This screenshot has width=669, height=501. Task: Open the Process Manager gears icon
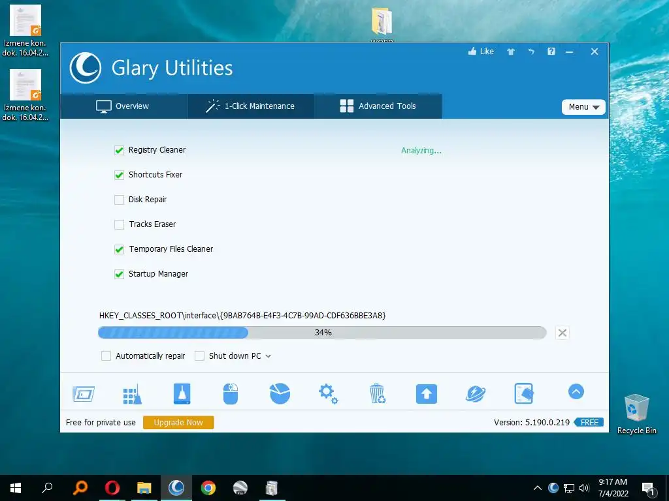329,393
